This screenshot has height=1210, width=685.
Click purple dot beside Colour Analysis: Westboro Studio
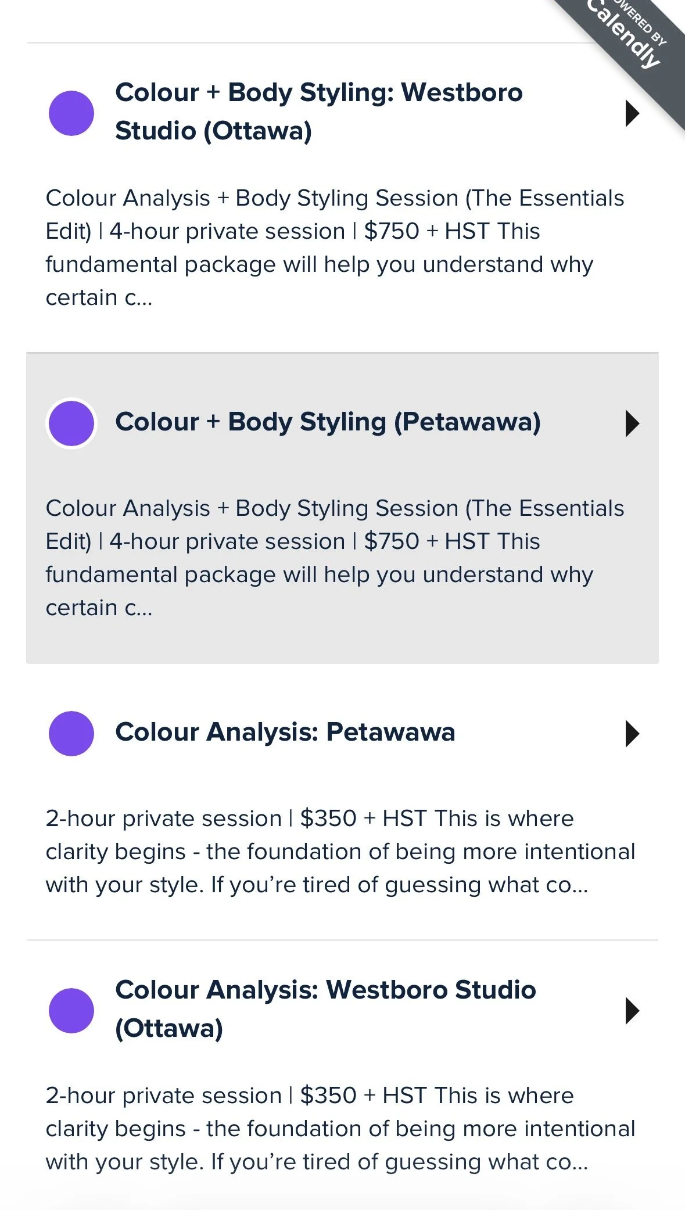point(71,1010)
